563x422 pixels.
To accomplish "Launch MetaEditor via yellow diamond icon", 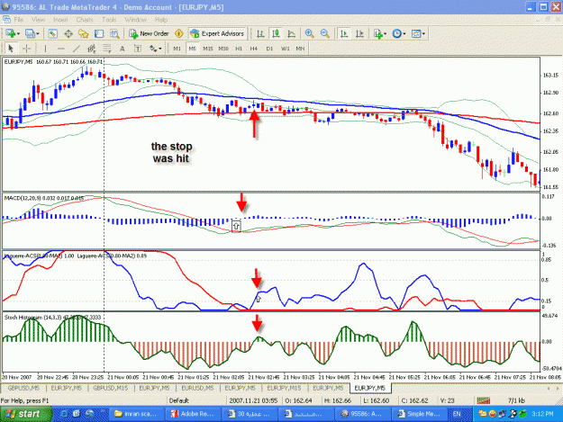I will tap(179, 33).
